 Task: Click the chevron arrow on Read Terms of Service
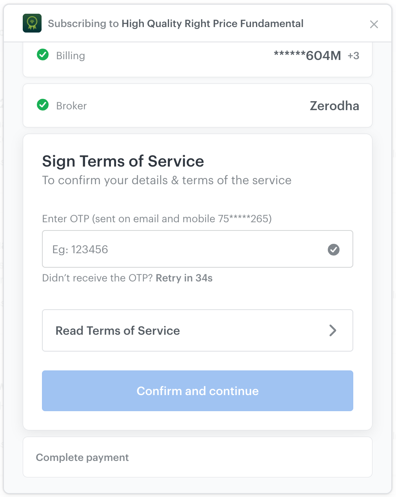point(333,330)
